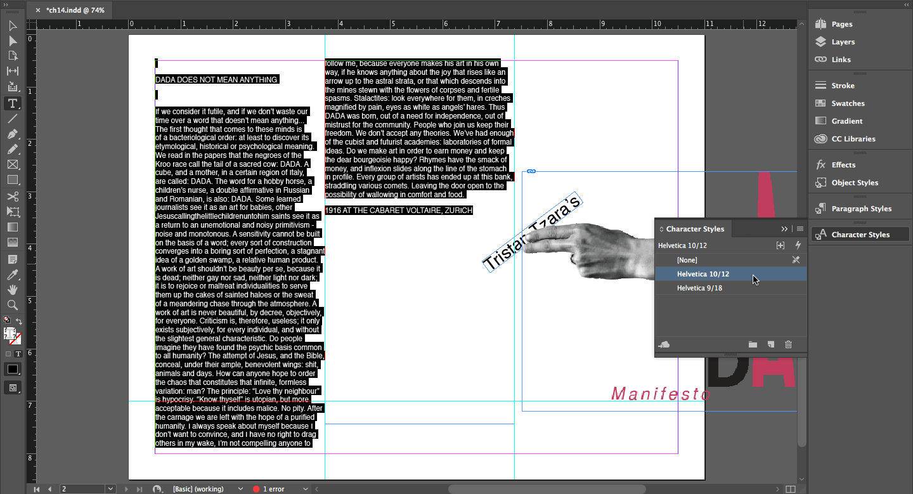Open Character Styles panel menu
The height and width of the screenshot is (494, 913).
coord(800,229)
